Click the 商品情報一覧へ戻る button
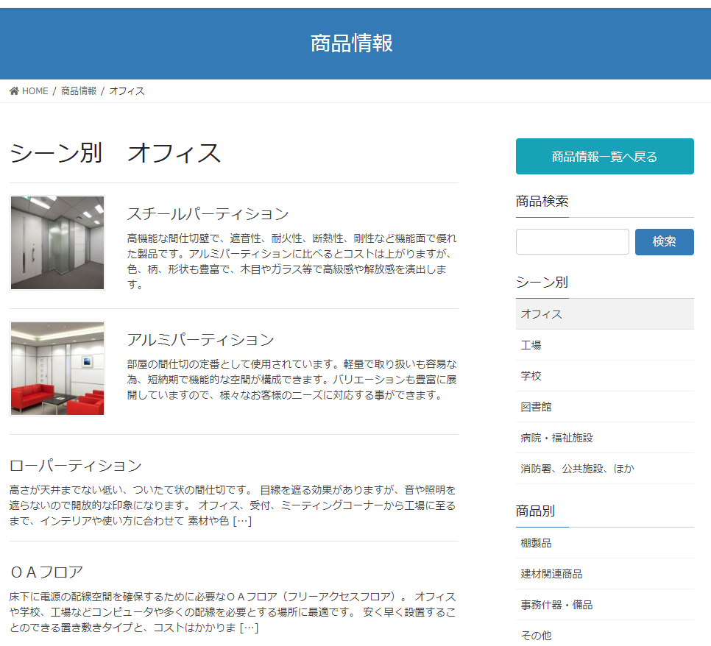The height and width of the screenshot is (646, 711). (x=604, y=157)
